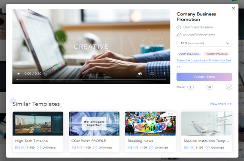The image size is (244, 161).
Task: Click the Create Now button
Action: pyautogui.click(x=204, y=77)
